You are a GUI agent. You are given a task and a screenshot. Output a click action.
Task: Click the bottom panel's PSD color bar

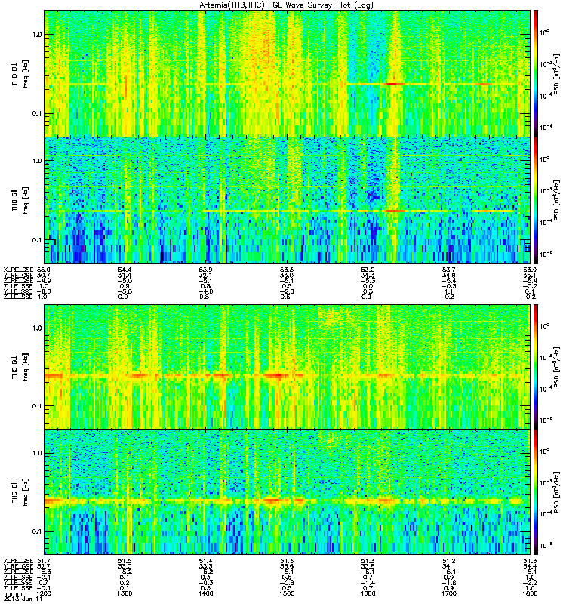pos(536,492)
